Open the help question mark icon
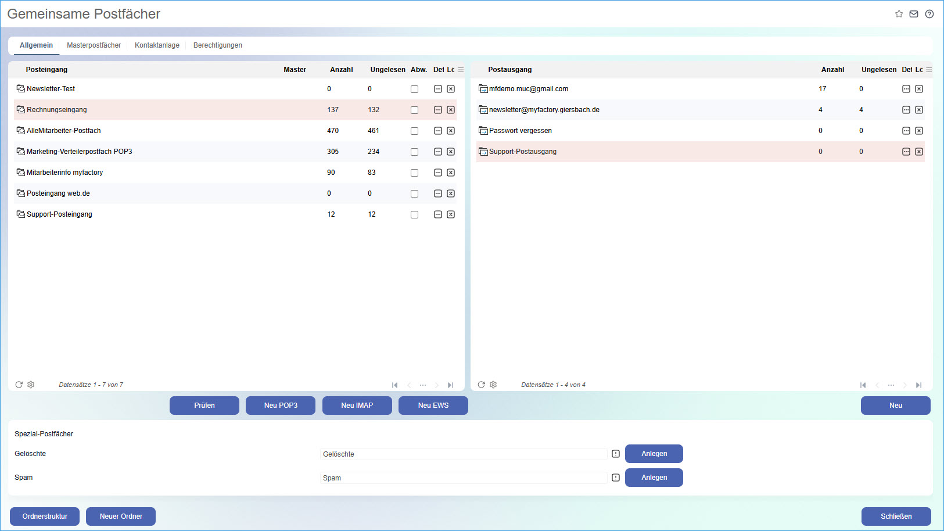 coord(929,14)
